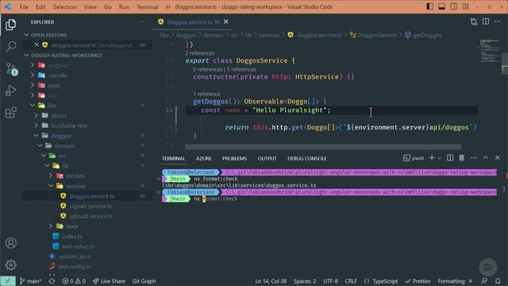Create a new terminal with plus icon

point(432,158)
